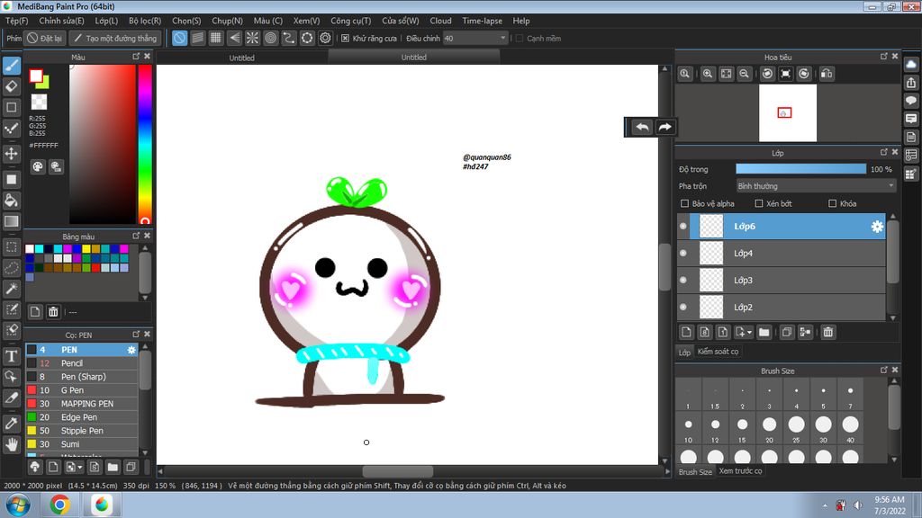This screenshot has height=518, width=922.
Task: Check the Khóa layer lock box
Action: (832, 204)
